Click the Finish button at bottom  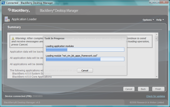coord(158,89)
